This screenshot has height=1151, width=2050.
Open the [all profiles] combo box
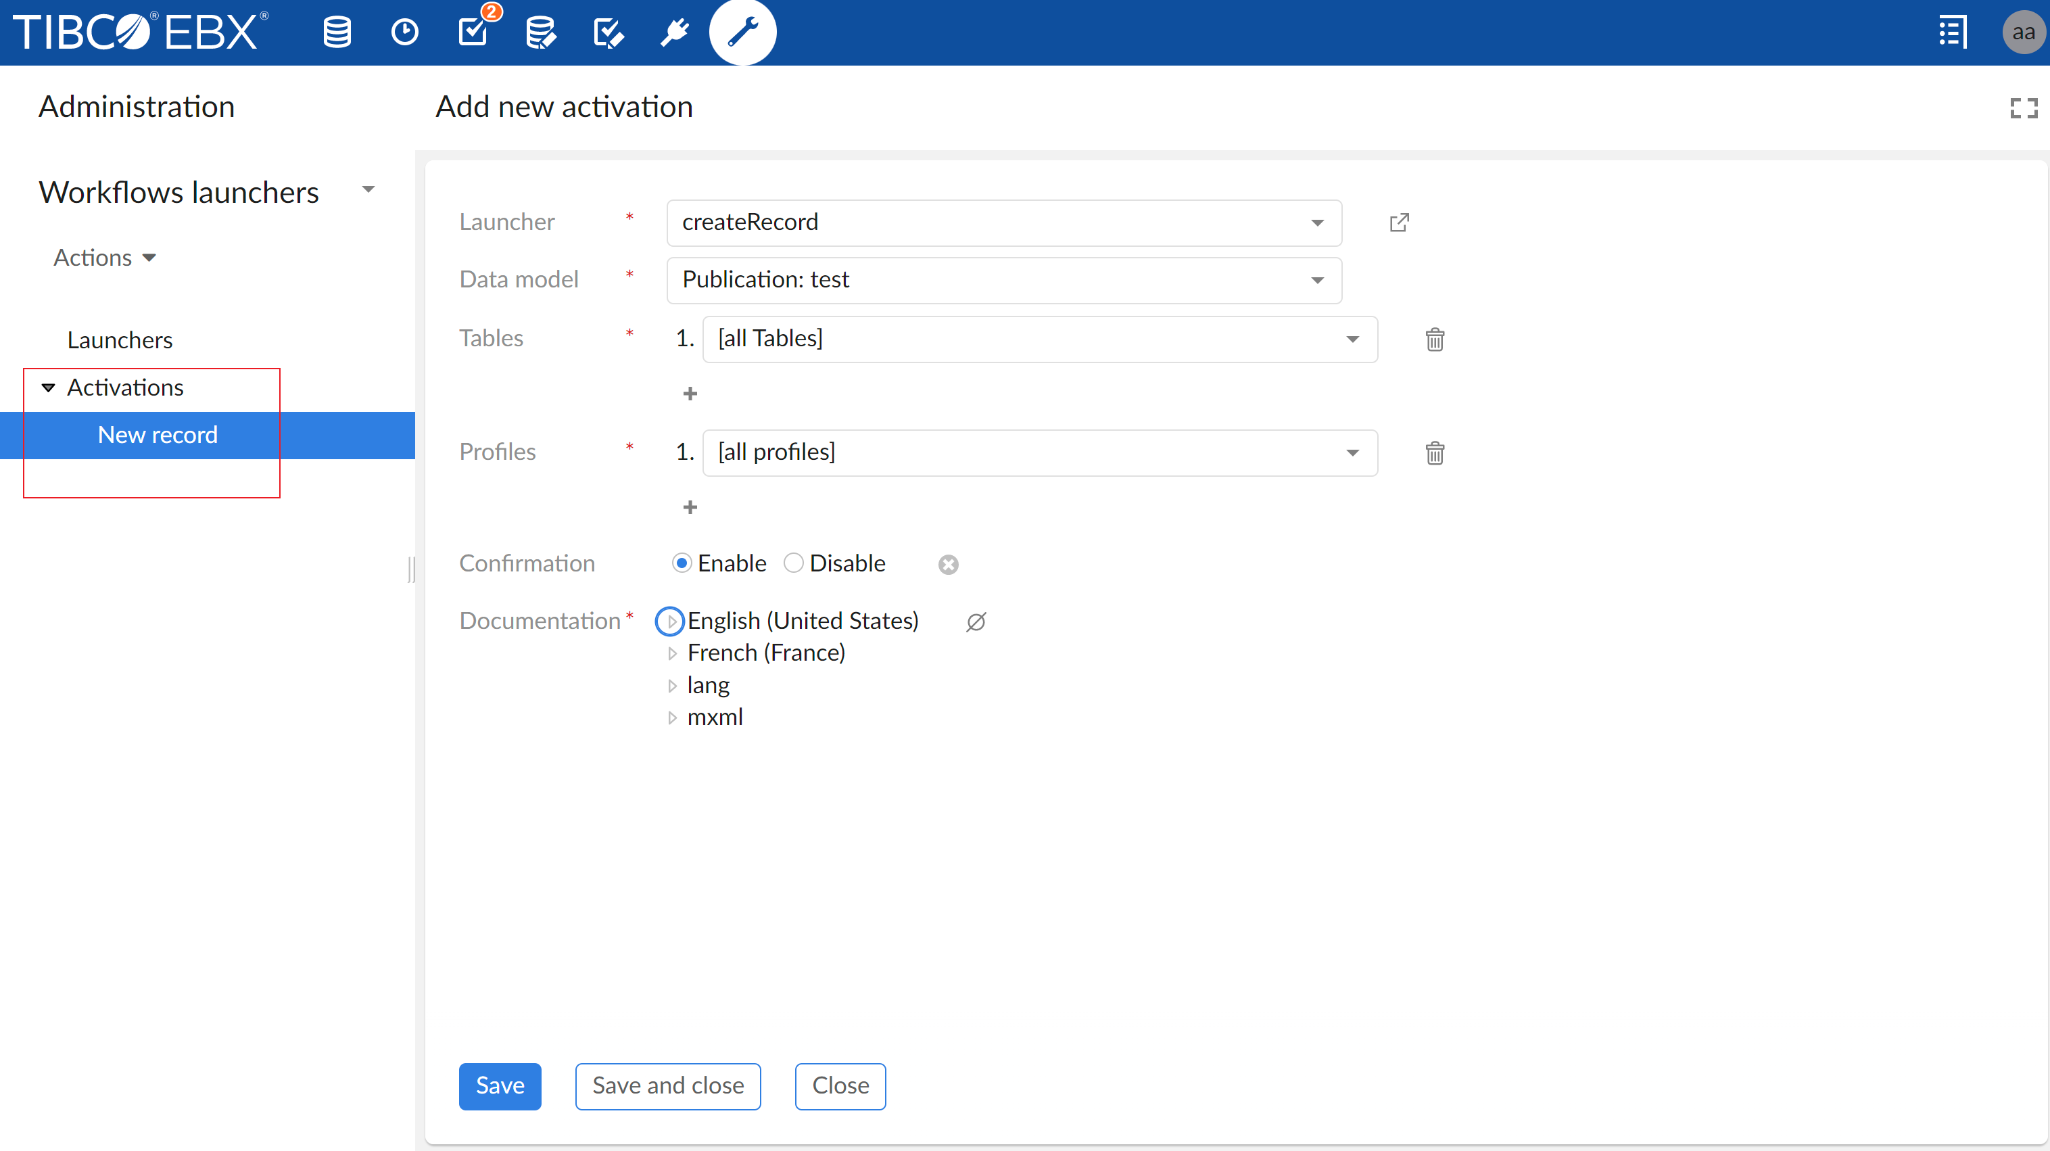point(1039,453)
